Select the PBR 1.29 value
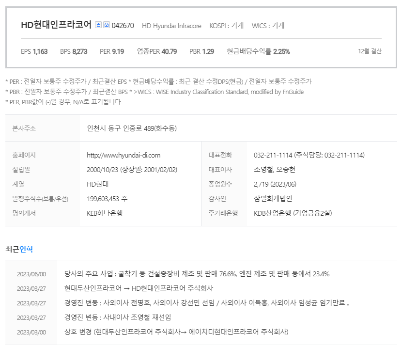 click(x=202, y=51)
